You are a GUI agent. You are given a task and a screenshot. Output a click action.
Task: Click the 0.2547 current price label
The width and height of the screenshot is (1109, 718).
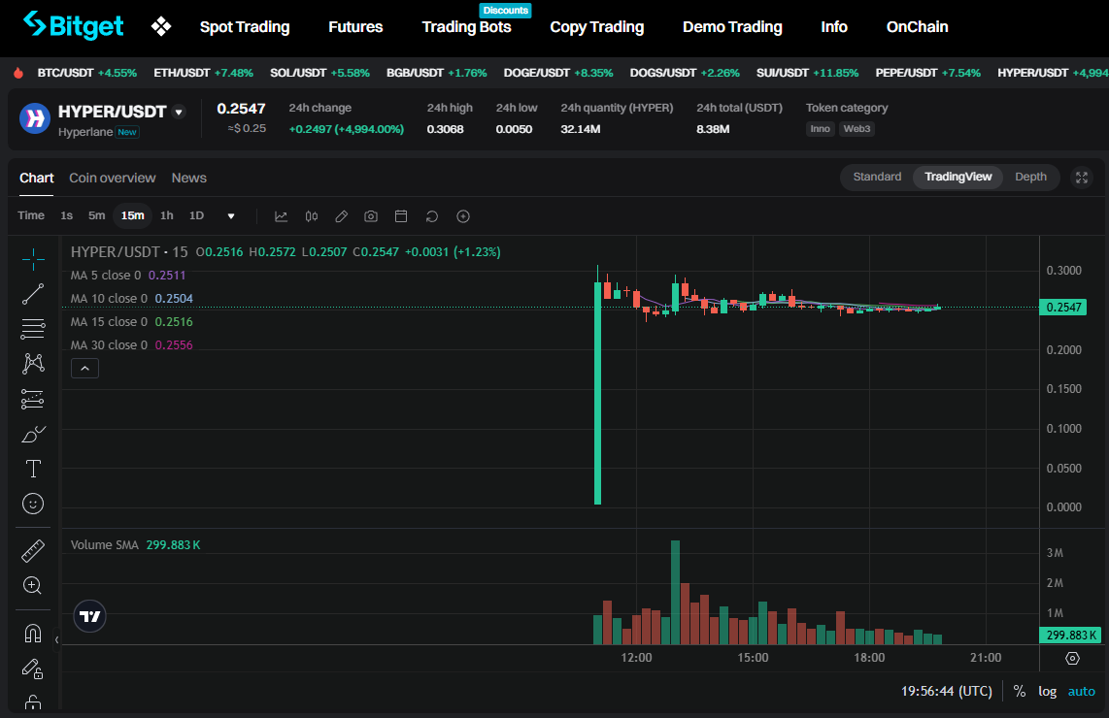[1061, 308]
